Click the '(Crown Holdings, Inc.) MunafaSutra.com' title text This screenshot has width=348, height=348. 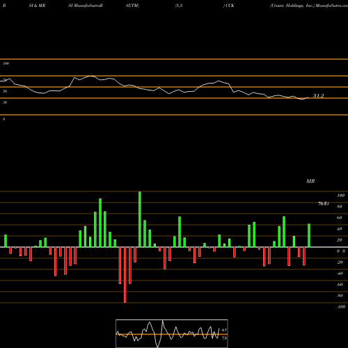(x=309, y=6)
